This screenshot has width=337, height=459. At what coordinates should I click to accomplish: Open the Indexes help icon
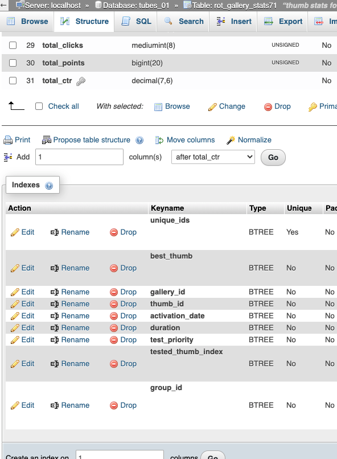(x=49, y=186)
